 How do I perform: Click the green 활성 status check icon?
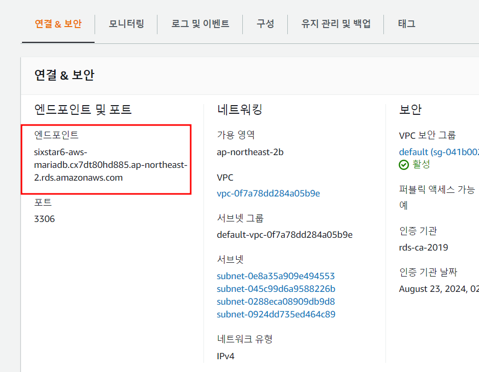[404, 165]
